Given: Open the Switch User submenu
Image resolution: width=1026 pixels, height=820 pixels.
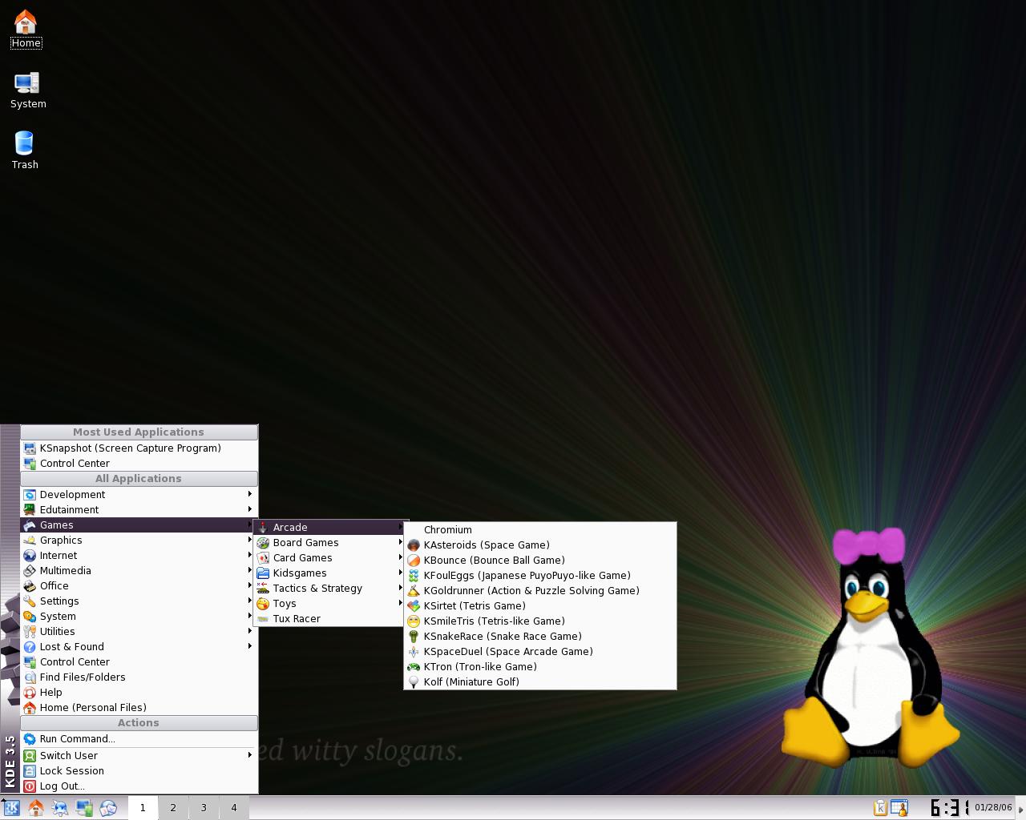Looking at the screenshot, I should coord(139,756).
